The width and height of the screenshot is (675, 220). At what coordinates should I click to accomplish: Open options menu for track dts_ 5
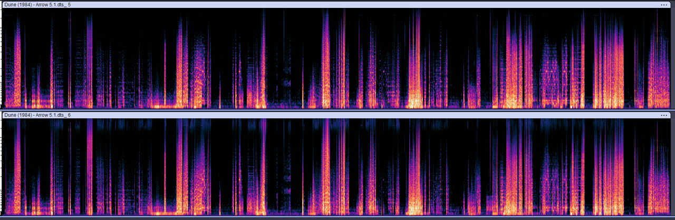pos(663,4)
